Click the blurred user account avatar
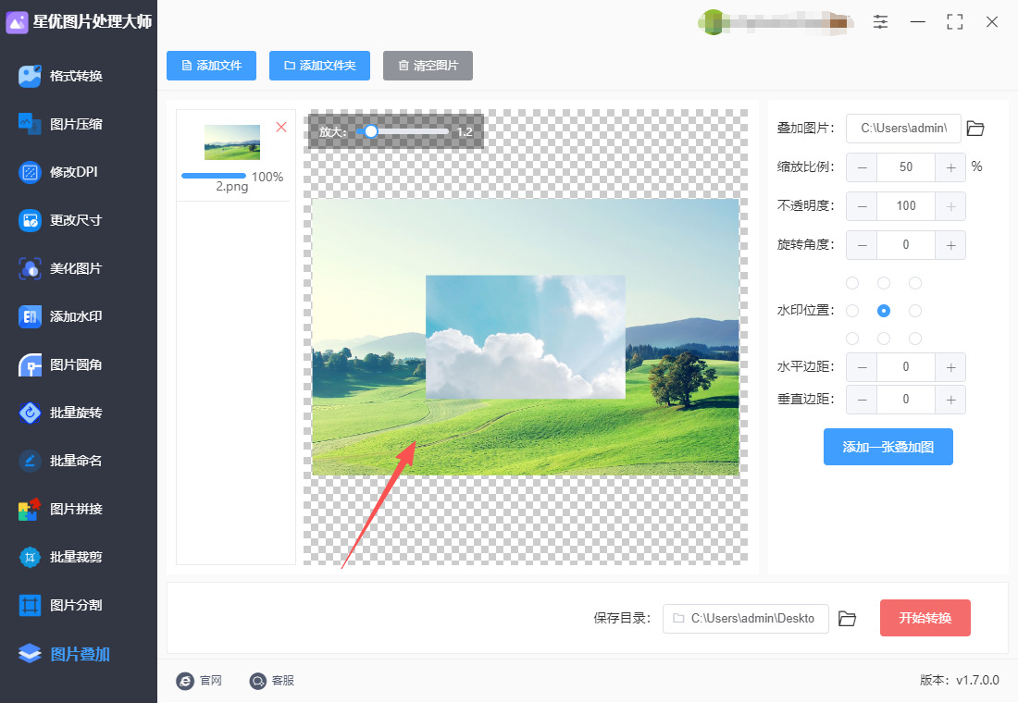Image resolution: width=1018 pixels, height=703 pixels. 713,23
